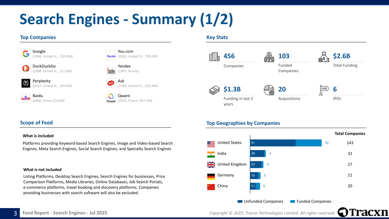Select the 'Total Companies' column header
This screenshot has height=219, width=389.
(350, 134)
